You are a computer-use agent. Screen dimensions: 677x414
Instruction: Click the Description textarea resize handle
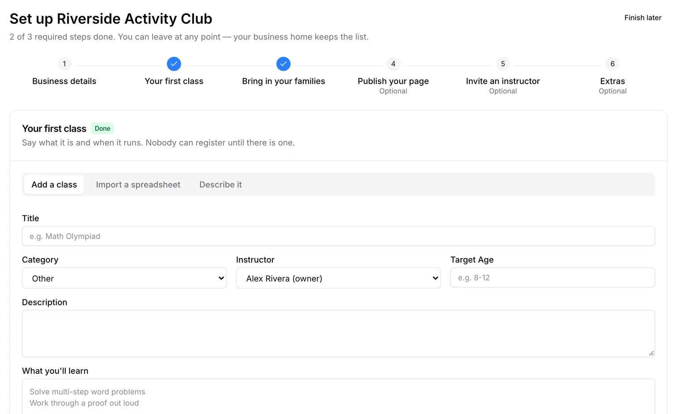pyautogui.click(x=651, y=353)
